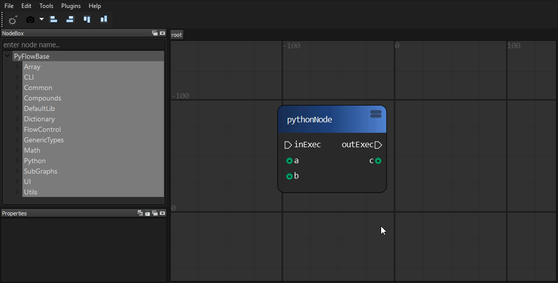558x283 pixels.
Task: Float the Properties panel
Action: click(155, 213)
